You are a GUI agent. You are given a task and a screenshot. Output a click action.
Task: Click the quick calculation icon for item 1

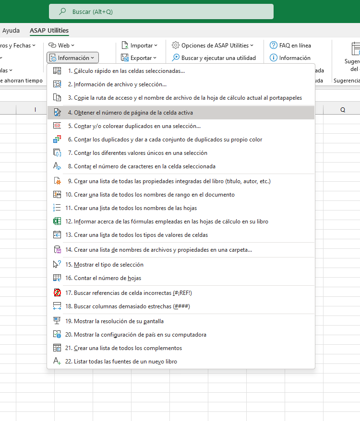[57, 71]
